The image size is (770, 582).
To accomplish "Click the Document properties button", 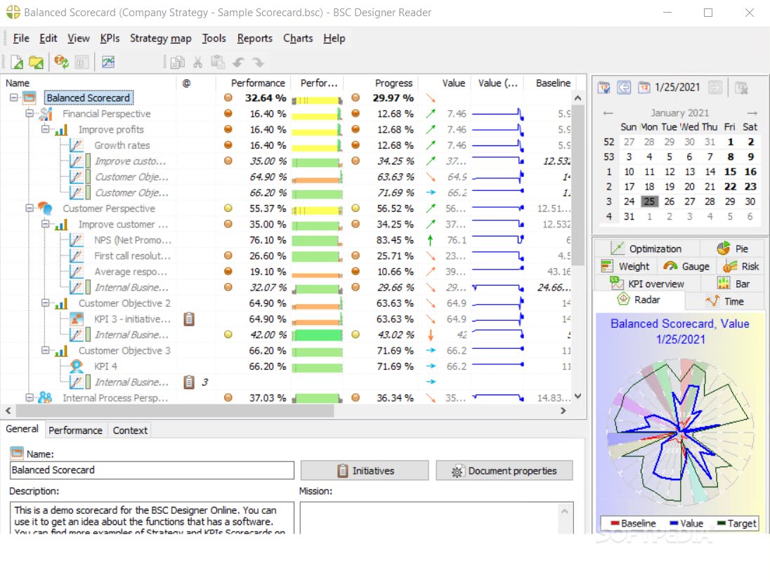I will (504, 470).
